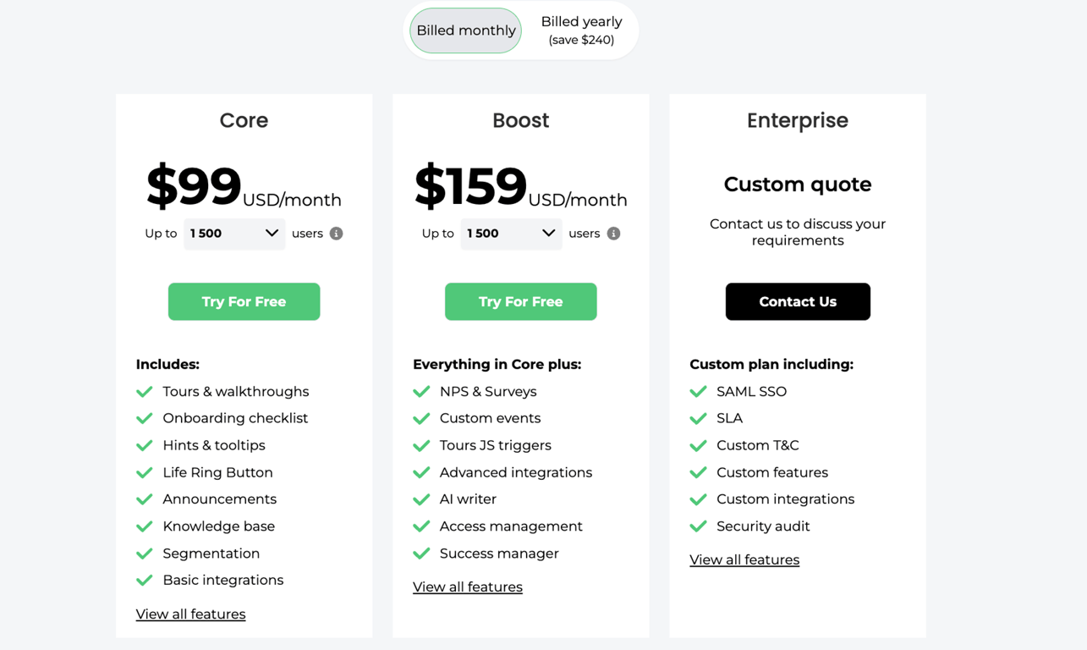Click the checkmark beside Security audit

pyautogui.click(x=698, y=526)
